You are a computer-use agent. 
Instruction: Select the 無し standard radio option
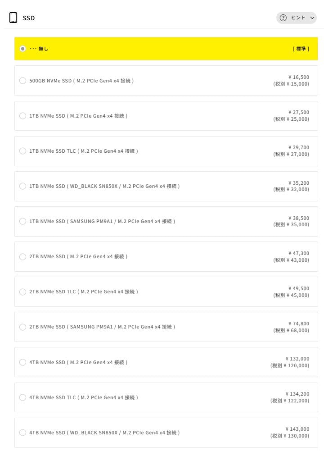(x=23, y=49)
